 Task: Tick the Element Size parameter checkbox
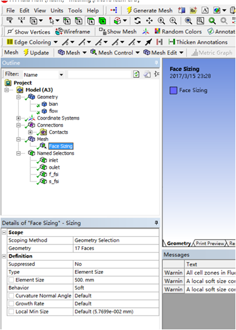(11, 280)
